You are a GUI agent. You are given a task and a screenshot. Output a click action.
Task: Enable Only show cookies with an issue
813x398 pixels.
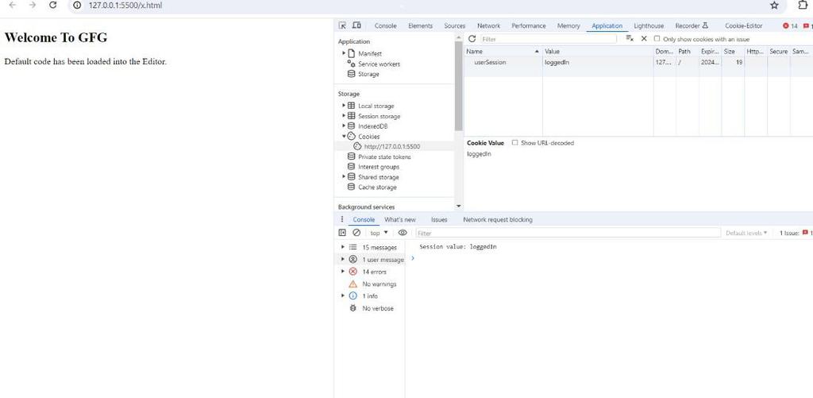[657, 39]
